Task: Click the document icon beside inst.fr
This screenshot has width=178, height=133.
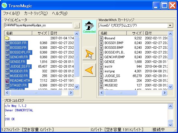Action: 101,66
